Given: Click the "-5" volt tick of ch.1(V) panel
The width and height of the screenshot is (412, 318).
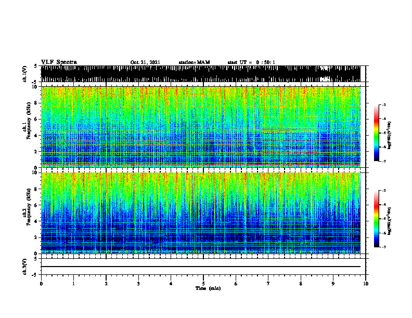Looking at the screenshot, I should [x=35, y=82].
